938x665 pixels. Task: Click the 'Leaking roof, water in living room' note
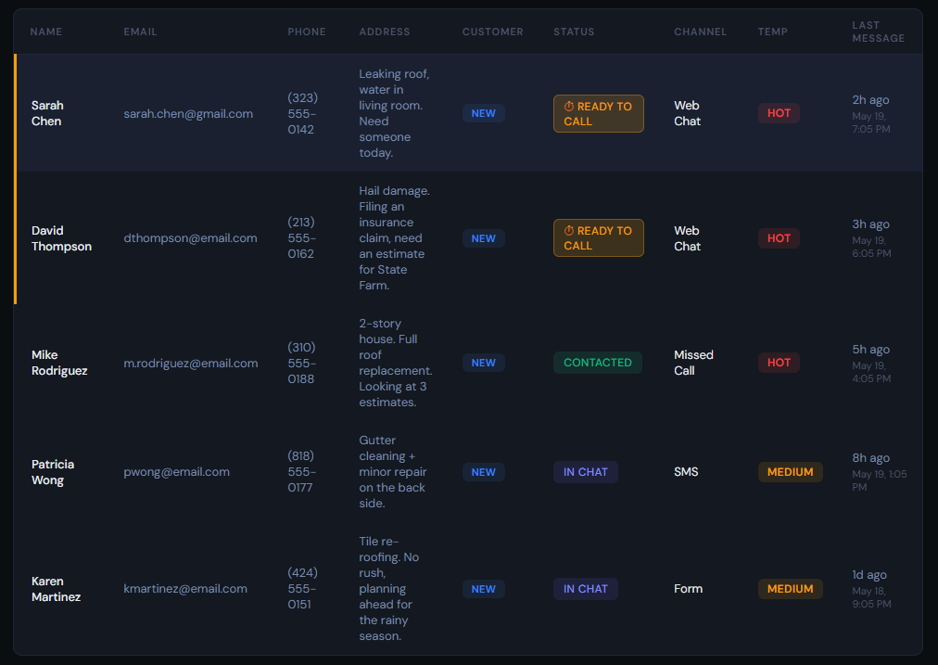click(x=394, y=114)
